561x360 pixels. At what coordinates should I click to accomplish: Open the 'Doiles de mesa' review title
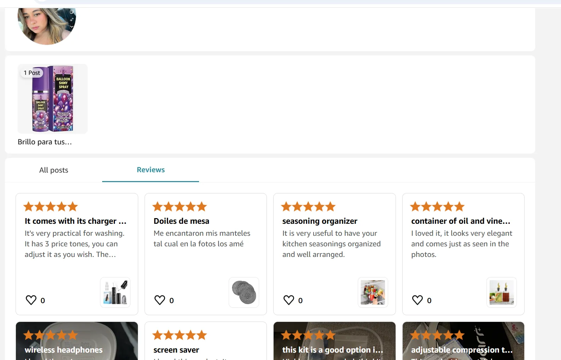[181, 221]
